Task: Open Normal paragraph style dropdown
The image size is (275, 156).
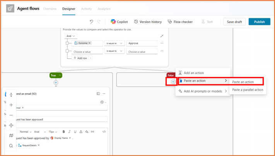Action: point(26,132)
